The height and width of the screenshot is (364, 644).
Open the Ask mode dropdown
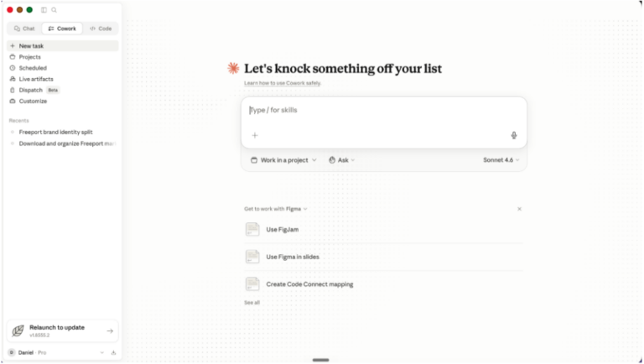342,160
